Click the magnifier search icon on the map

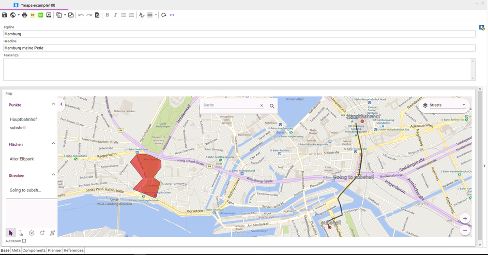tap(272, 106)
